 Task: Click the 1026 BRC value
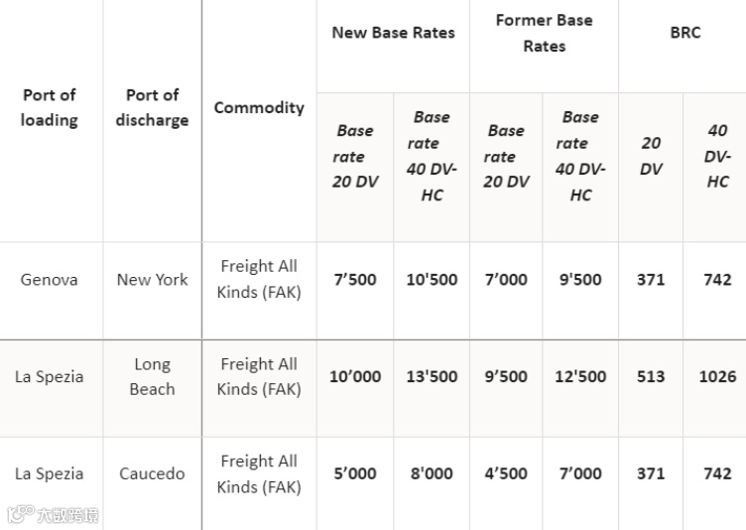coord(717,377)
